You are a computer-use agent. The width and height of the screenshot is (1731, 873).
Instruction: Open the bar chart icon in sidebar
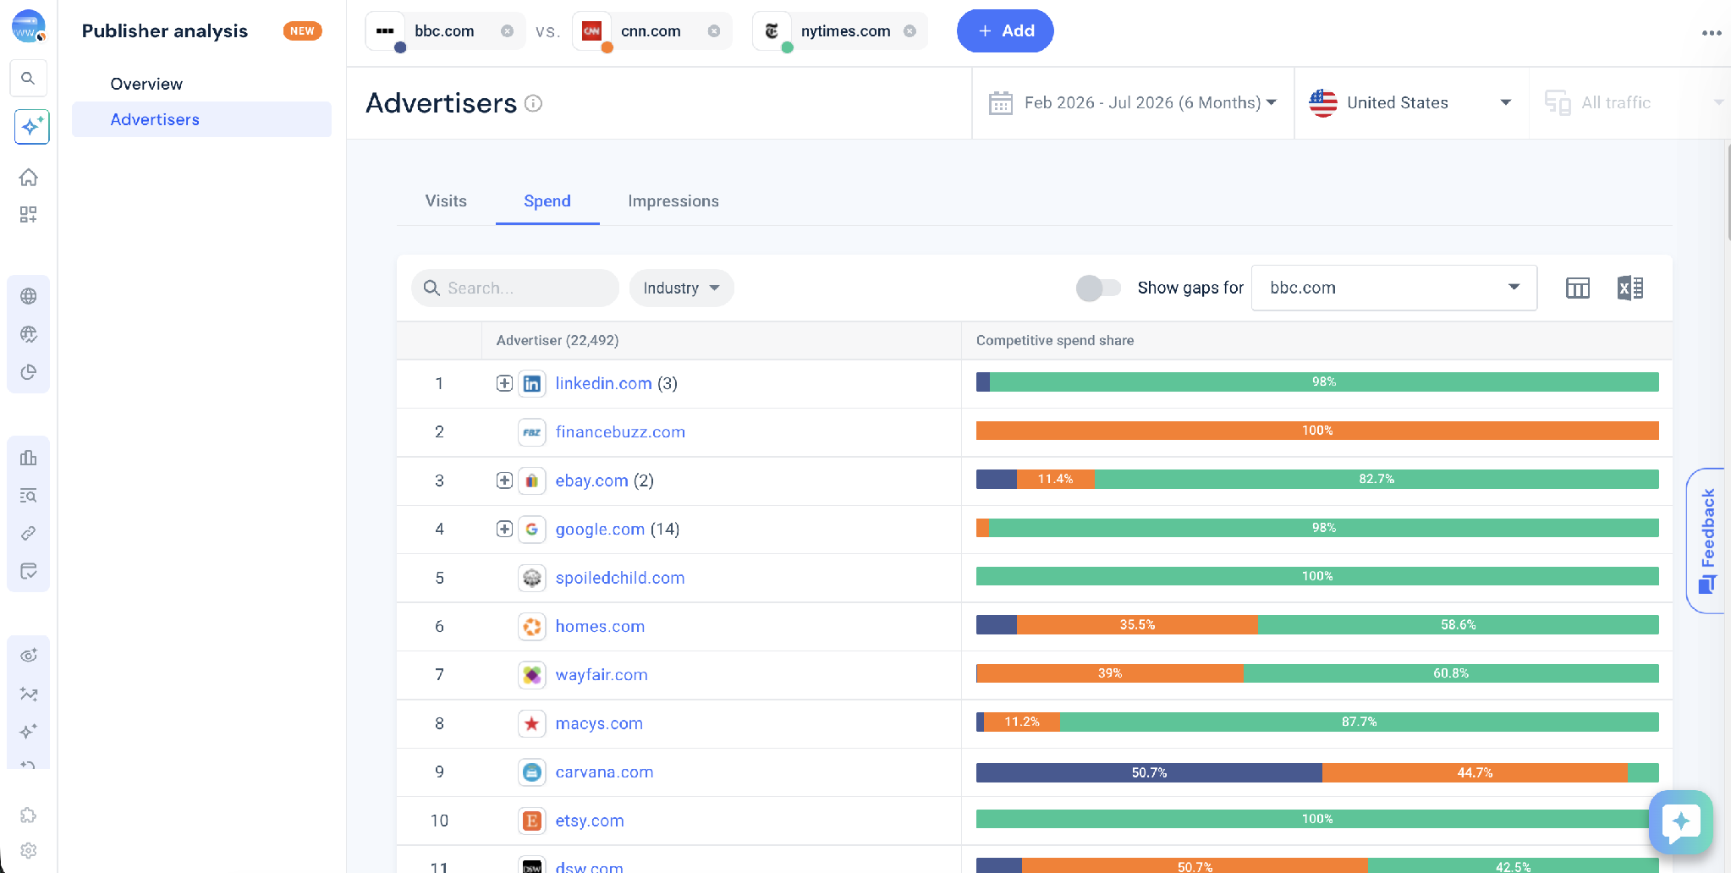[x=29, y=458]
